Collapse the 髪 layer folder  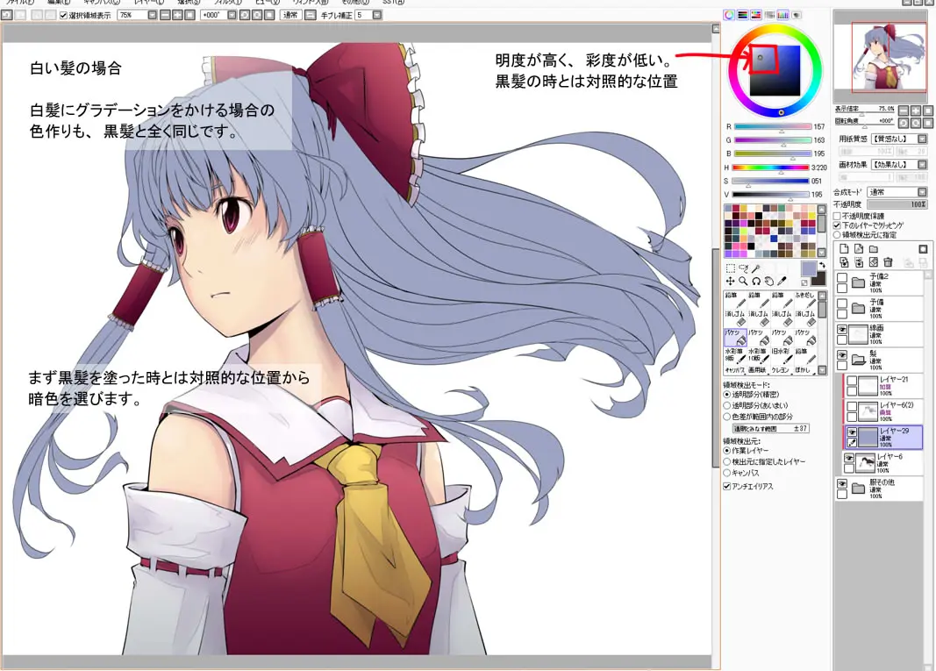tap(858, 360)
